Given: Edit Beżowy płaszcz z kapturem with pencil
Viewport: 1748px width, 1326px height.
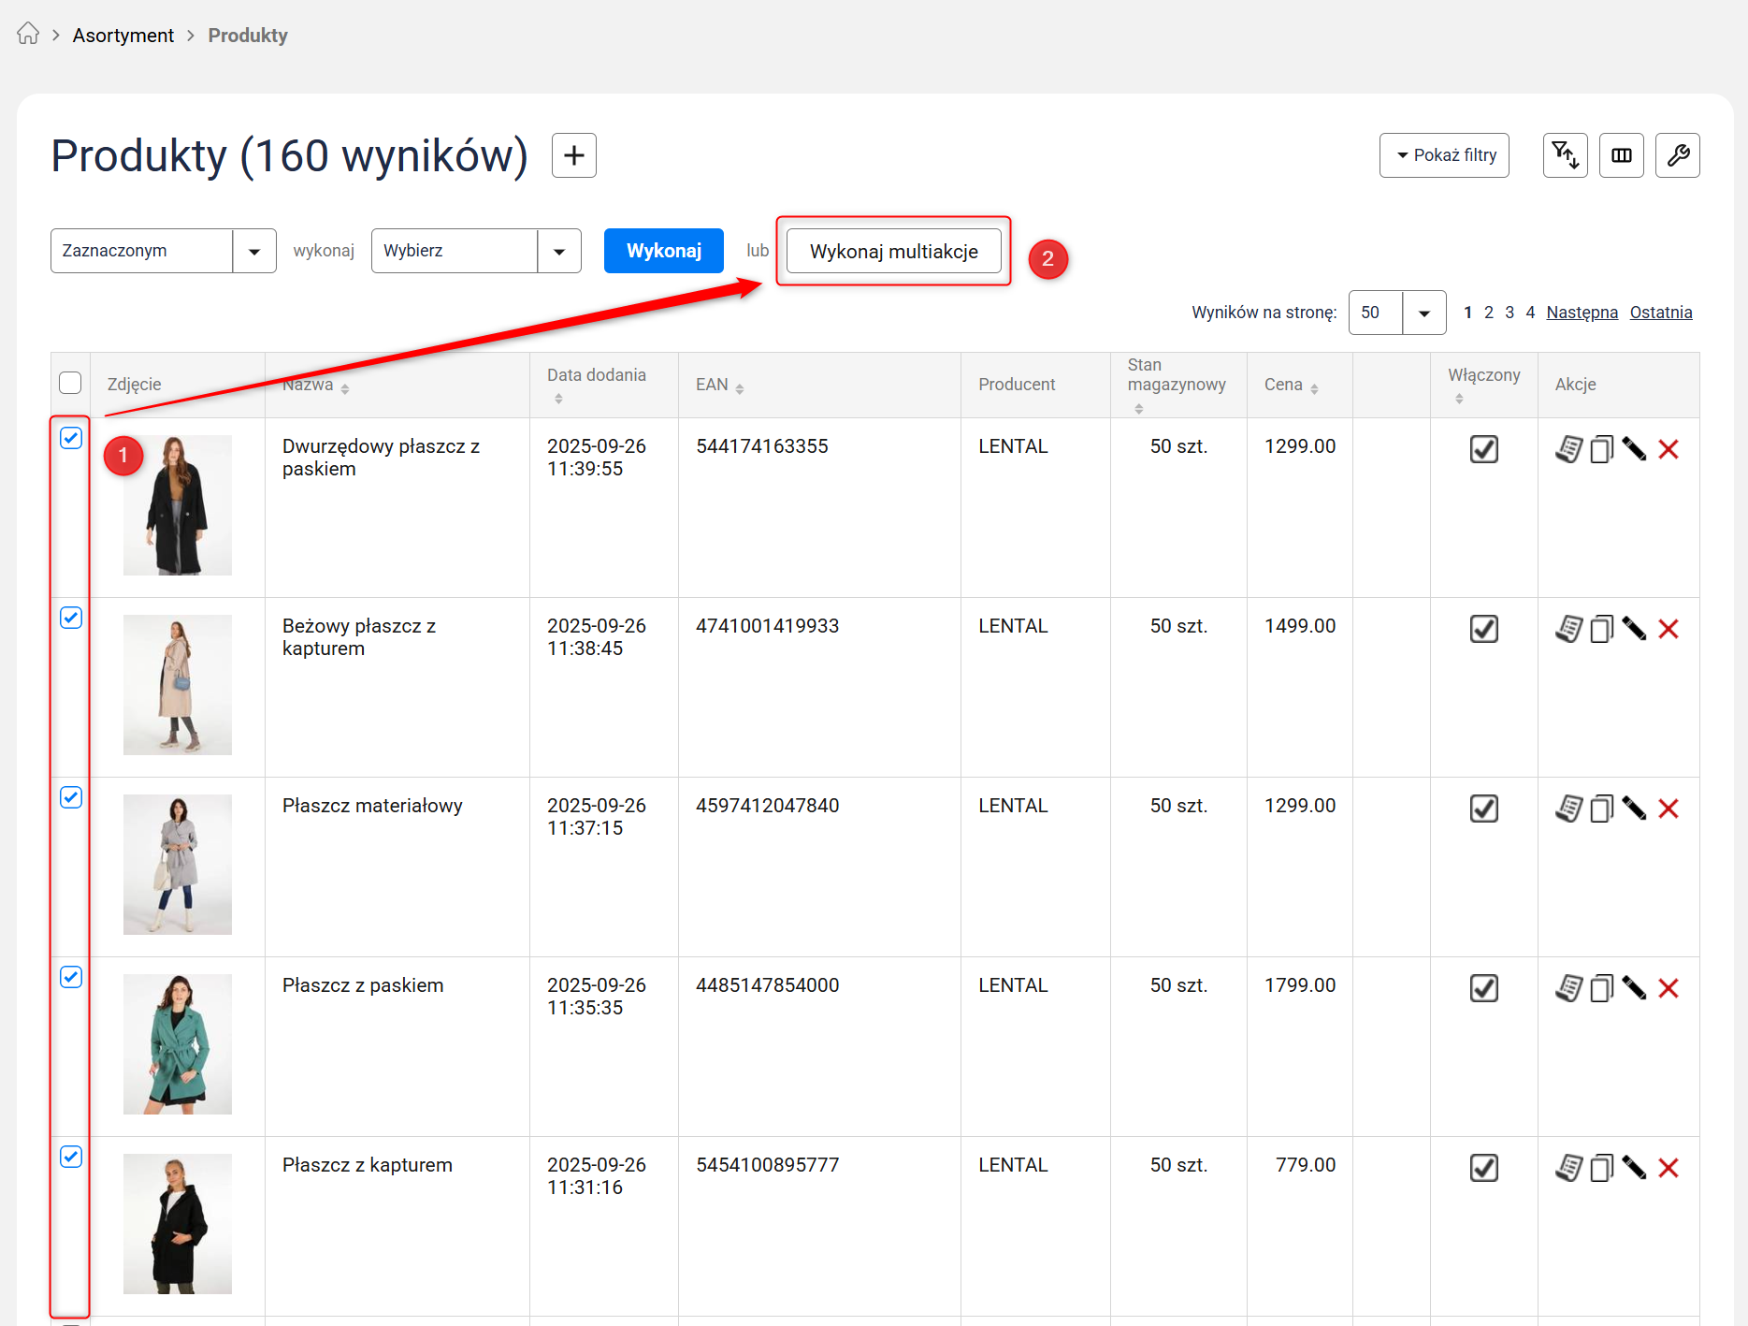Looking at the screenshot, I should click(x=1634, y=630).
